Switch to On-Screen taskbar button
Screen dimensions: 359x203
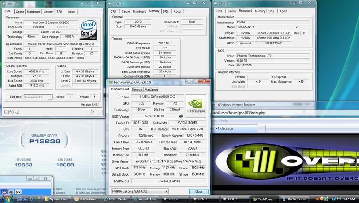point(294,199)
